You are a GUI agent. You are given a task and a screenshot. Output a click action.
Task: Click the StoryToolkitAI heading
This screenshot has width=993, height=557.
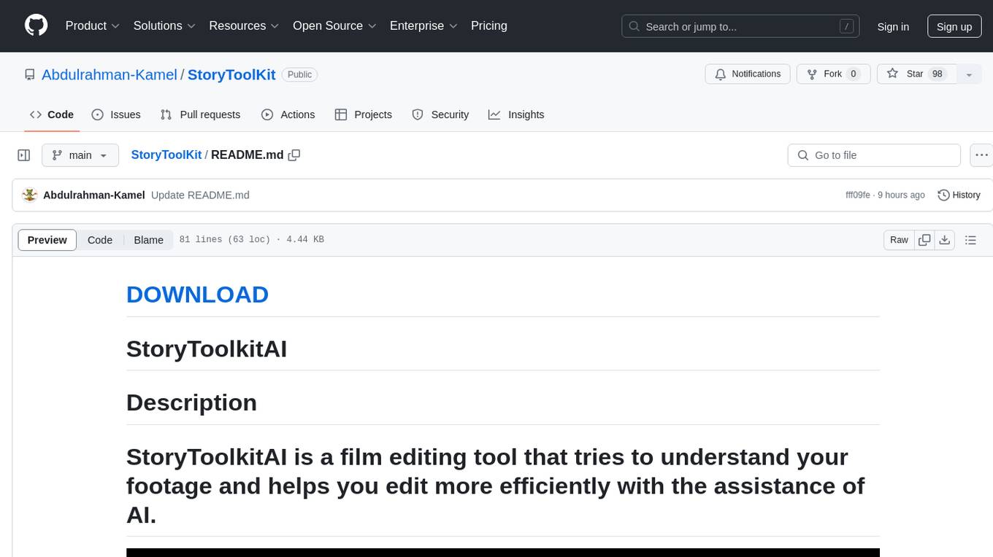[x=207, y=349]
